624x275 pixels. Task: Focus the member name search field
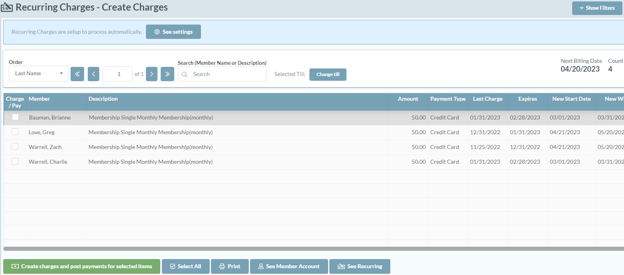point(227,74)
